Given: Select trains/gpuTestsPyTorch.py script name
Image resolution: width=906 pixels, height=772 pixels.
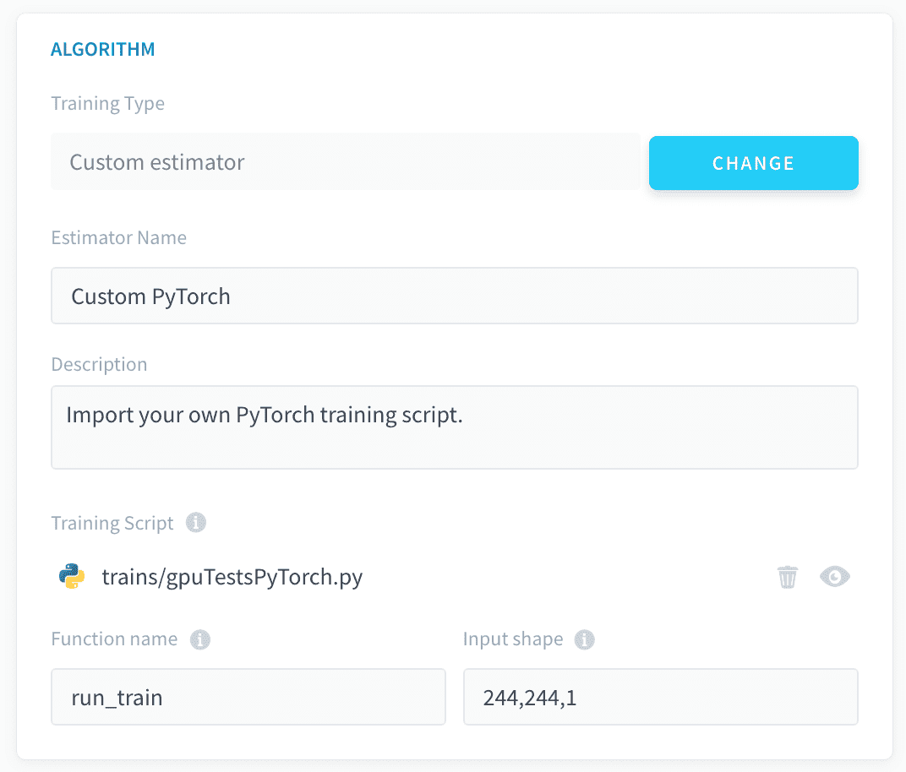Looking at the screenshot, I should tap(232, 577).
